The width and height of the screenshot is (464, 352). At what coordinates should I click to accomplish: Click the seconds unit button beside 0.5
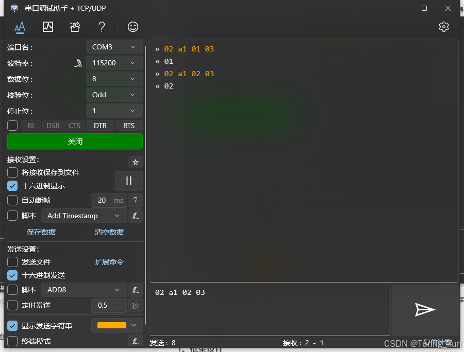[135, 305]
